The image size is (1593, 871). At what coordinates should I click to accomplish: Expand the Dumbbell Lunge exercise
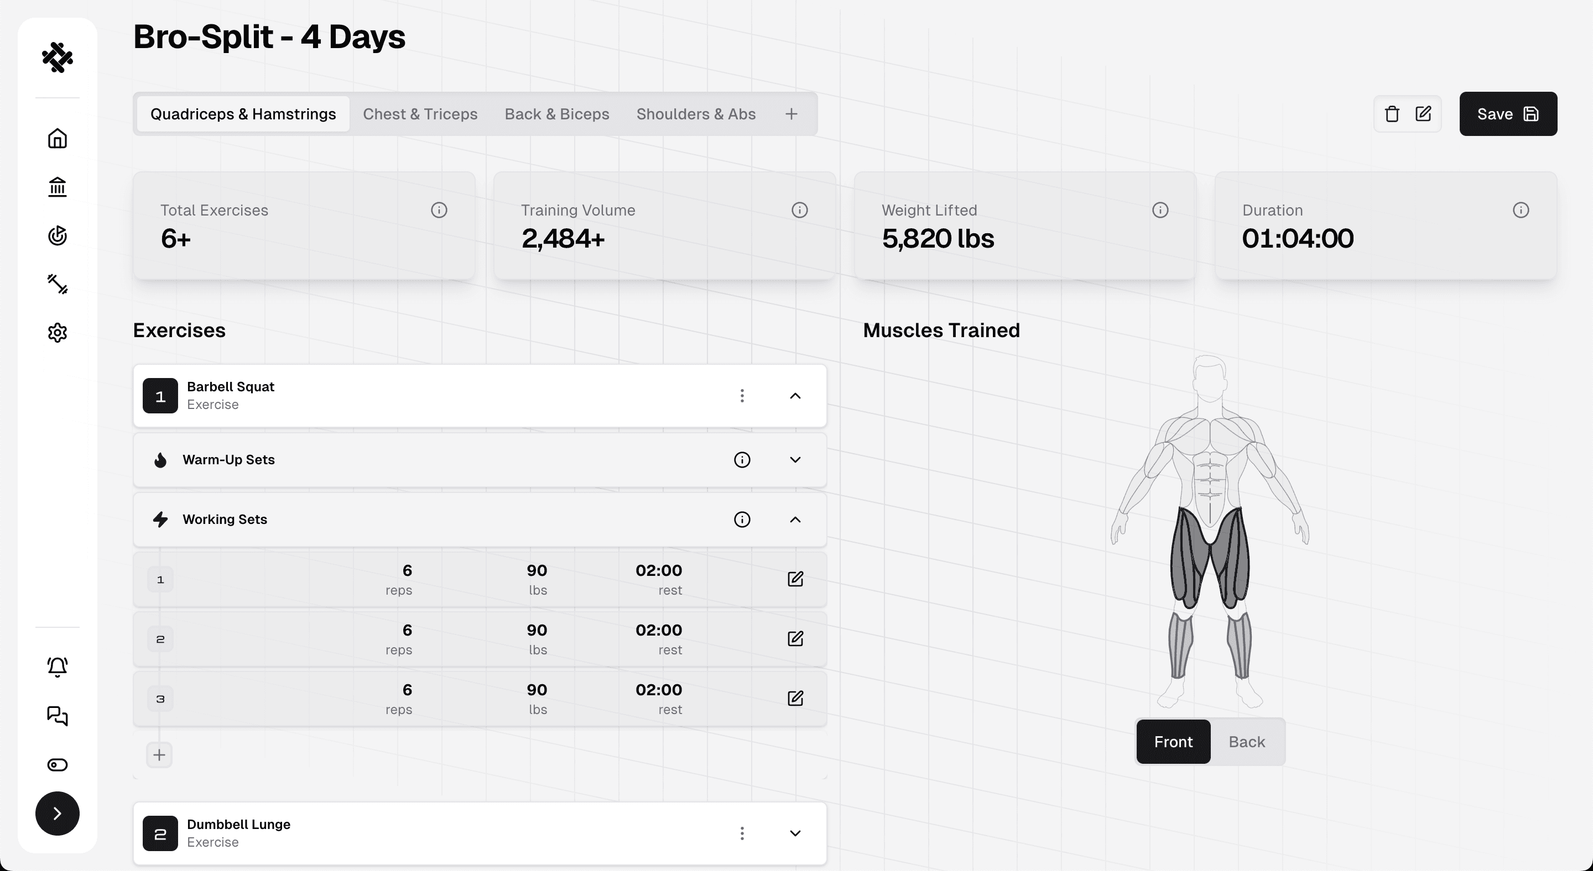(795, 833)
